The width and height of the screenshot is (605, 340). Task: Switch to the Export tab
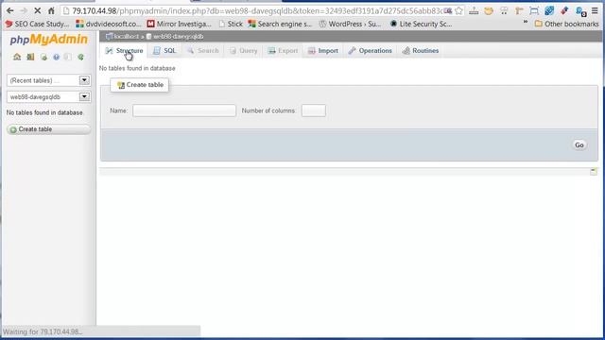coord(283,51)
